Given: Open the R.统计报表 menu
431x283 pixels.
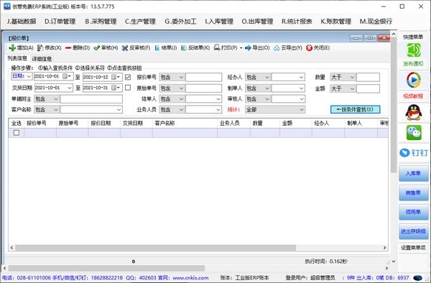Looking at the screenshot, I should tap(297, 22).
